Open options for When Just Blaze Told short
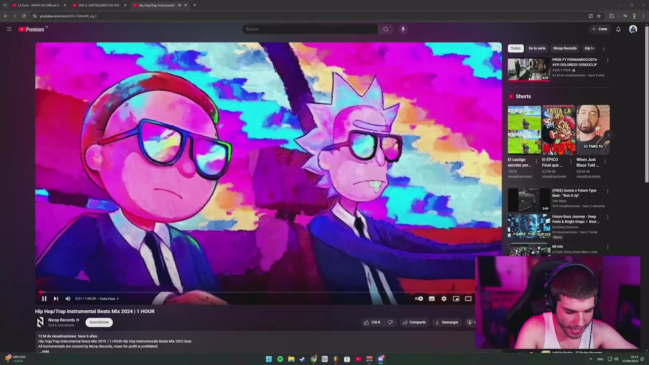 605,162
